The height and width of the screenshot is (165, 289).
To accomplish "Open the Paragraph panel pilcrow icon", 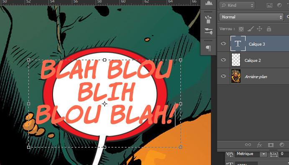I will click(208, 48).
